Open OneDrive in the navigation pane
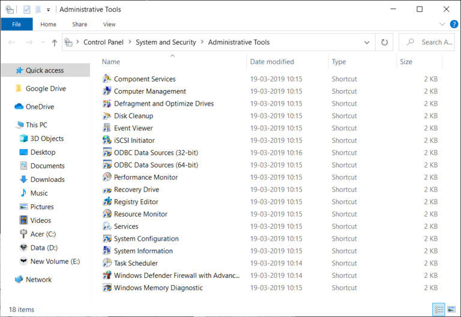461x317 pixels. pyautogui.click(x=40, y=107)
